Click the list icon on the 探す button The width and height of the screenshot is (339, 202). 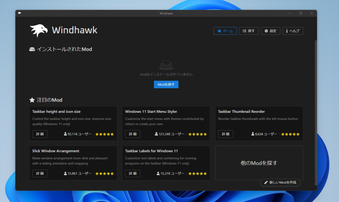244,31
